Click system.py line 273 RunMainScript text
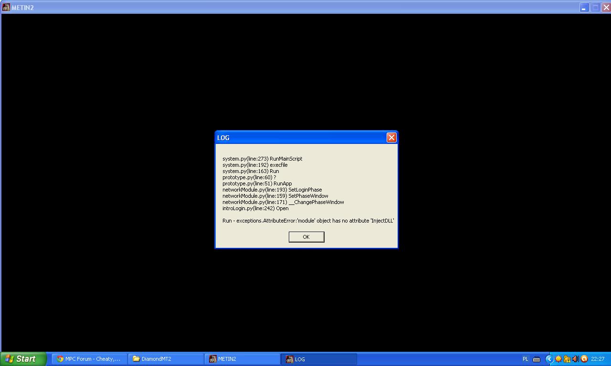 pyautogui.click(x=262, y=159)
